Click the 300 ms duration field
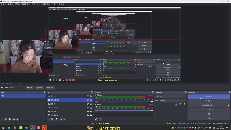 coord(171,101)
